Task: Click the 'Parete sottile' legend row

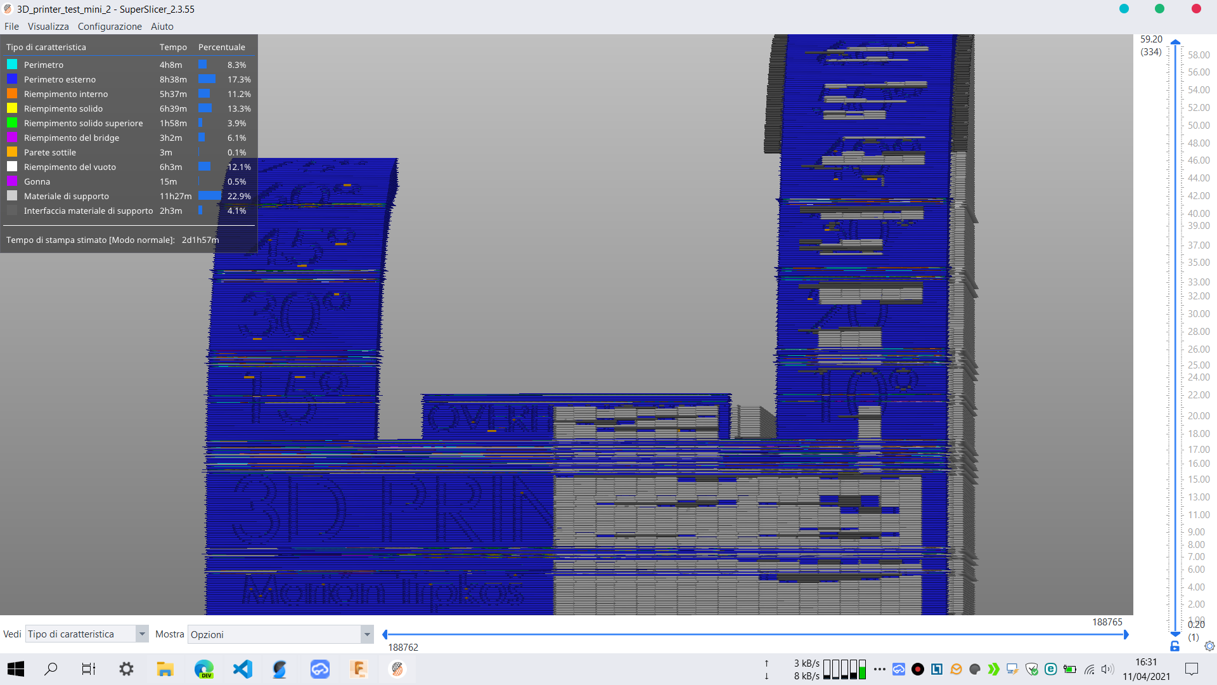Action: click(x=129, y=152)
